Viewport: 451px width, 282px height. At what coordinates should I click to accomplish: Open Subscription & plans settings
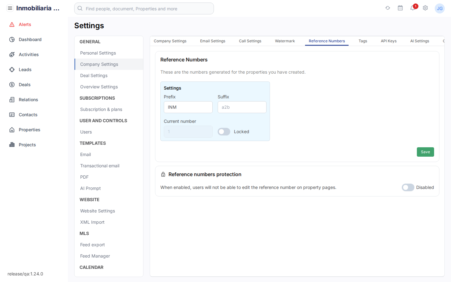click(101, 109)
